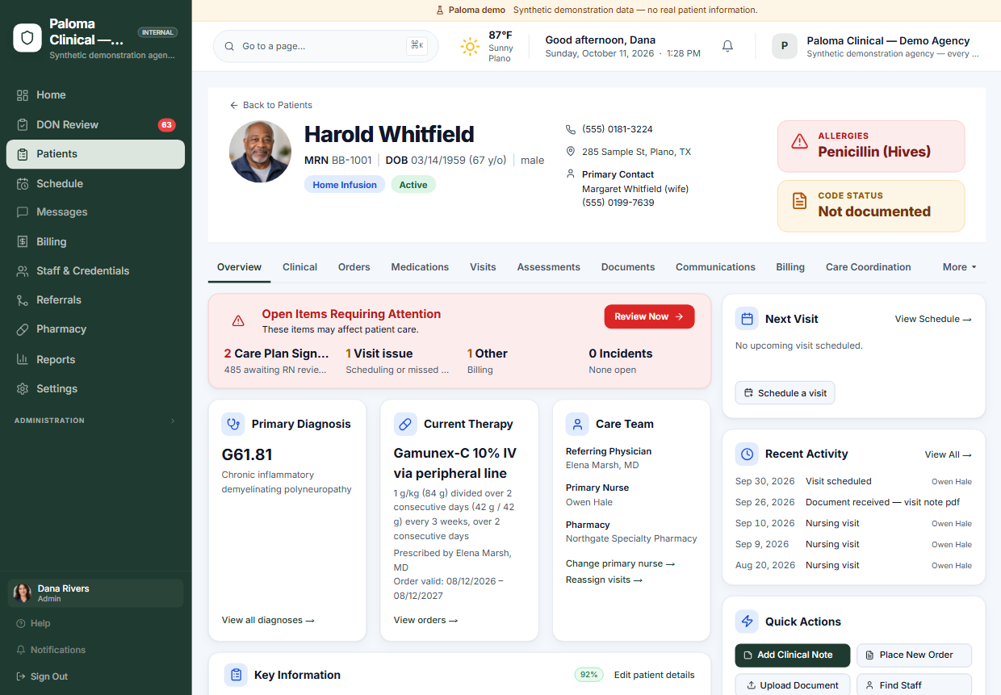This screenshot has width=1001, height=695.
Task: Switch to the Medications tab
Action: point(420,267)
